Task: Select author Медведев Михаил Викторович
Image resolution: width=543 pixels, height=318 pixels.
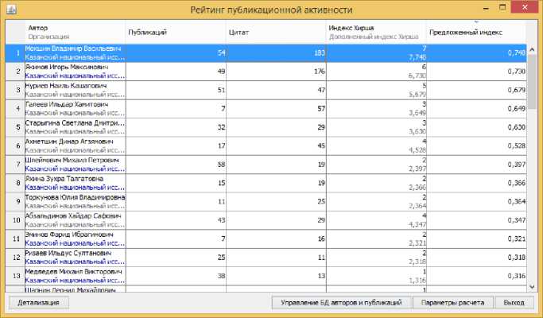Action: coord(74,272)
